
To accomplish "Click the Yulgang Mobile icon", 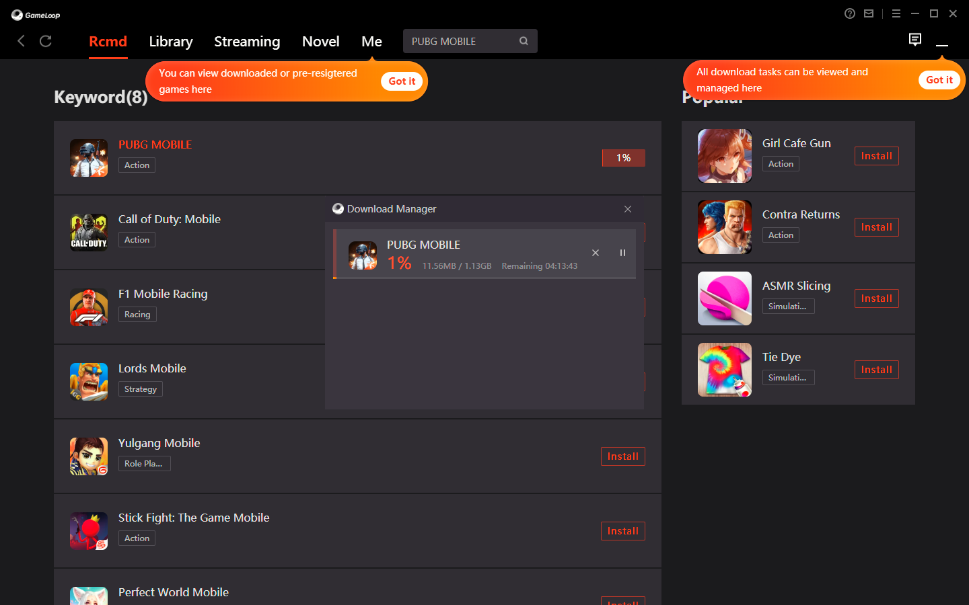I will [x=89, y=456].
